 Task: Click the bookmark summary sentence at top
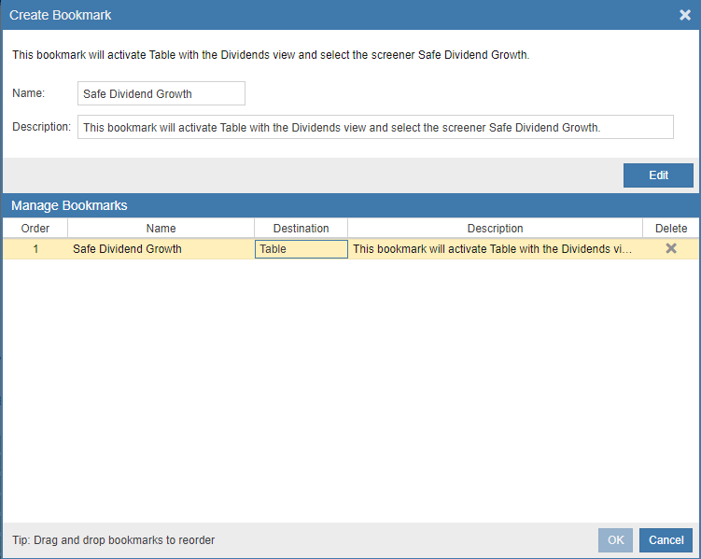click(271, 55)
